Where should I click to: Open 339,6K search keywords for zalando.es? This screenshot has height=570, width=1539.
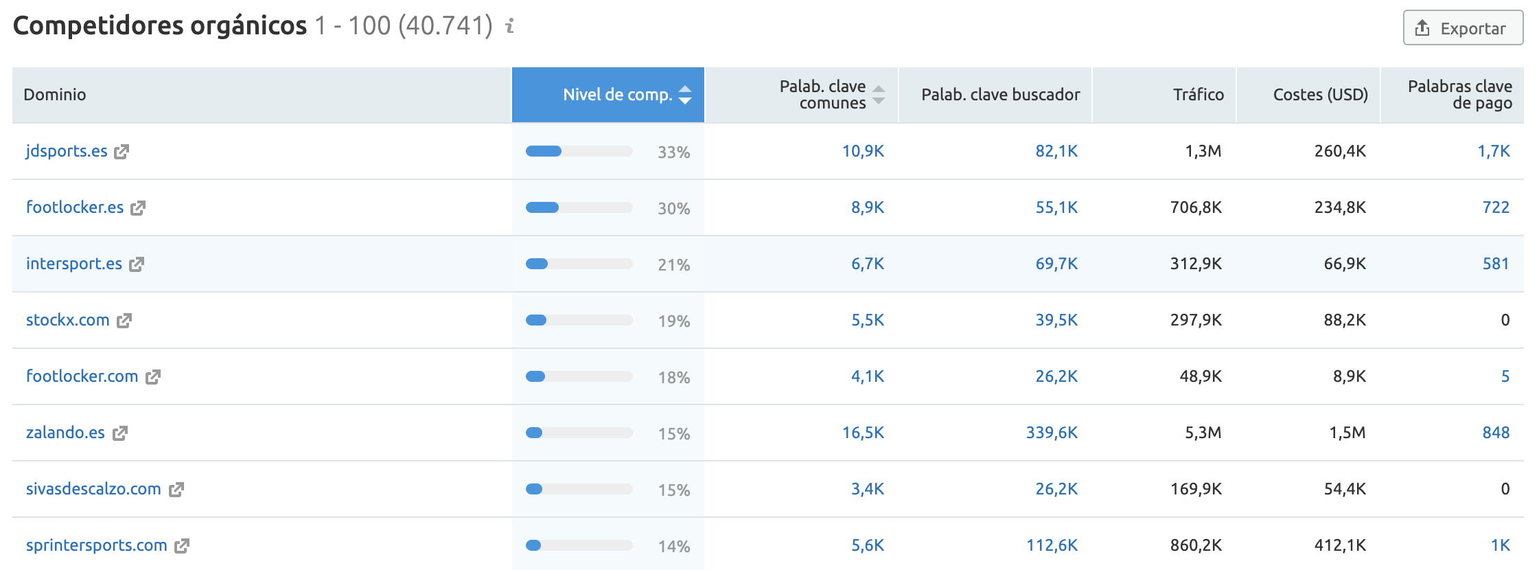click(1052, 433)
